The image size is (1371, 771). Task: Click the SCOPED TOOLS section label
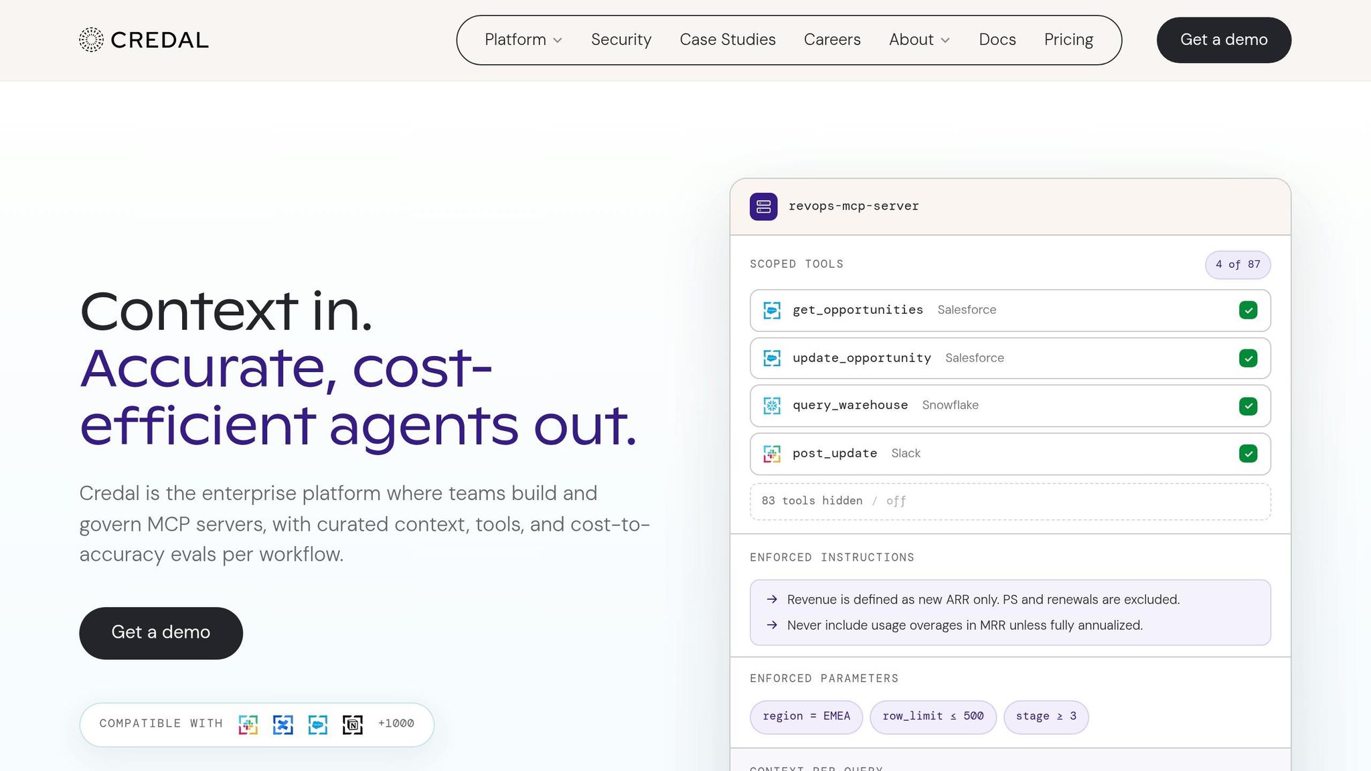click(797, 264)
